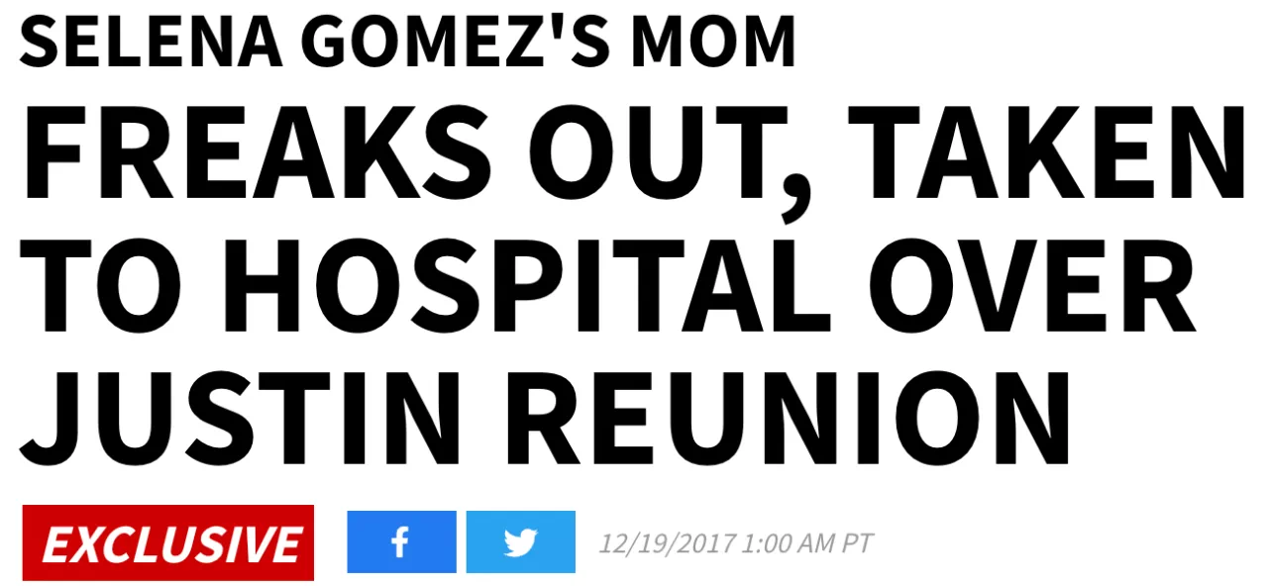Click the word MOM in the kicker

point(712,43)
